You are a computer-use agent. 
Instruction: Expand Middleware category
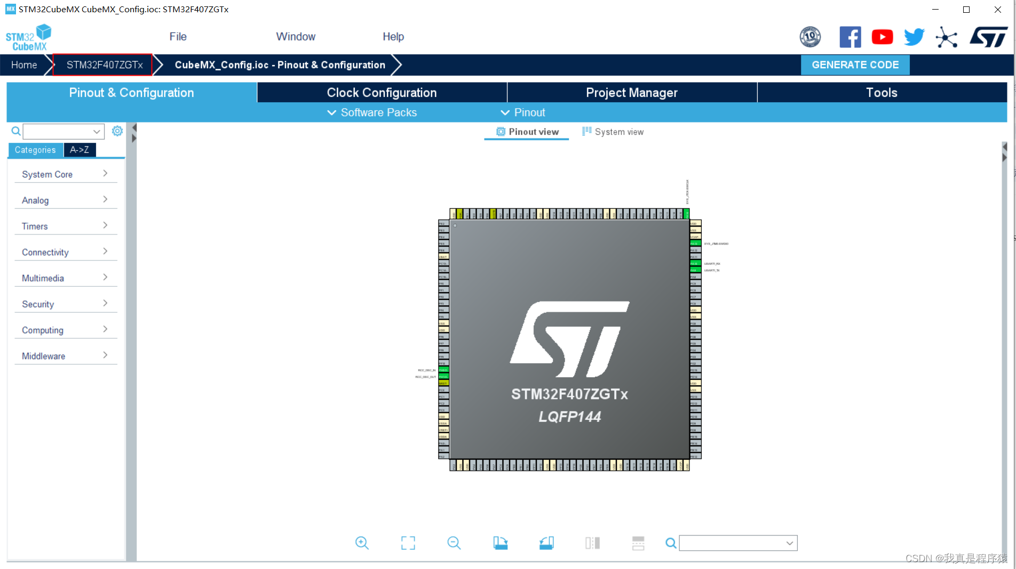(66, 356)
